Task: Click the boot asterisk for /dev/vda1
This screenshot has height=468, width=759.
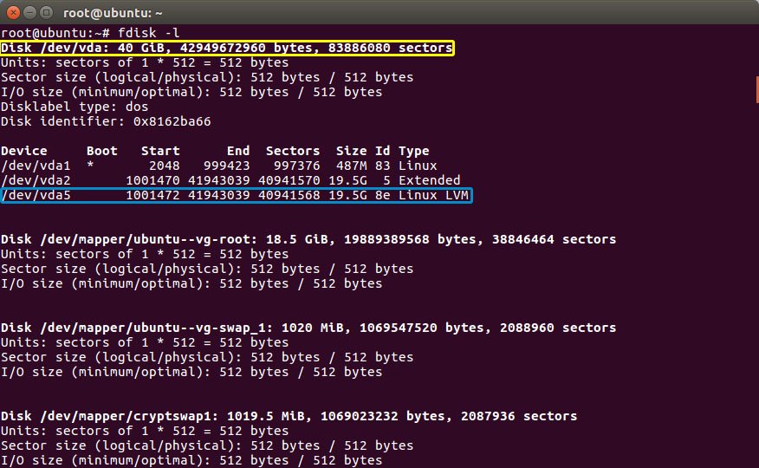Action: 91,166
